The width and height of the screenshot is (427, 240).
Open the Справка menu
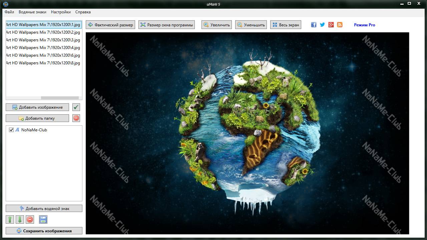click(83, 12)
